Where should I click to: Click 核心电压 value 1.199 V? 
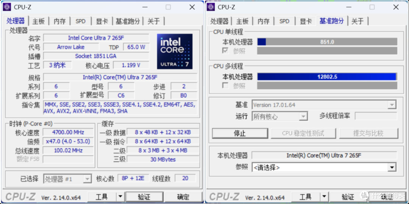point(131,65)
